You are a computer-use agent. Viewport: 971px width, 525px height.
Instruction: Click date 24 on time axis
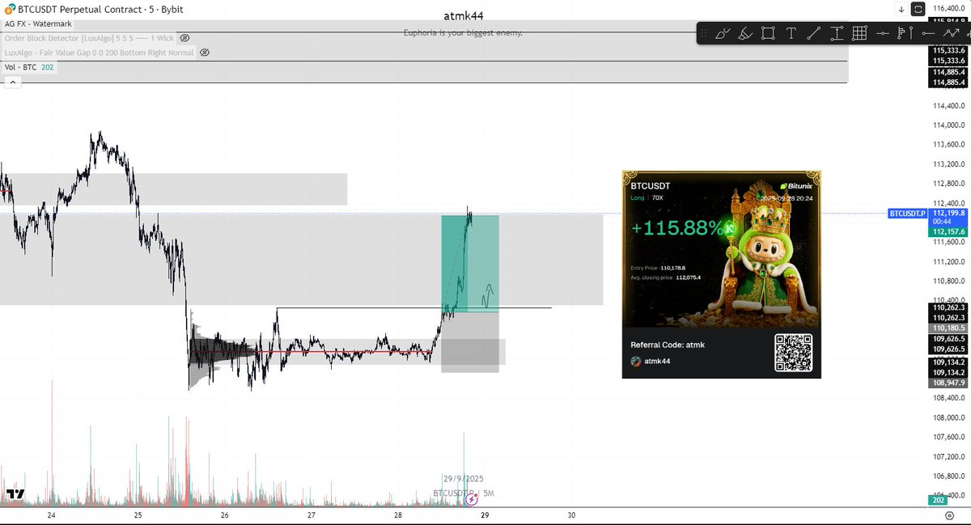52,515
